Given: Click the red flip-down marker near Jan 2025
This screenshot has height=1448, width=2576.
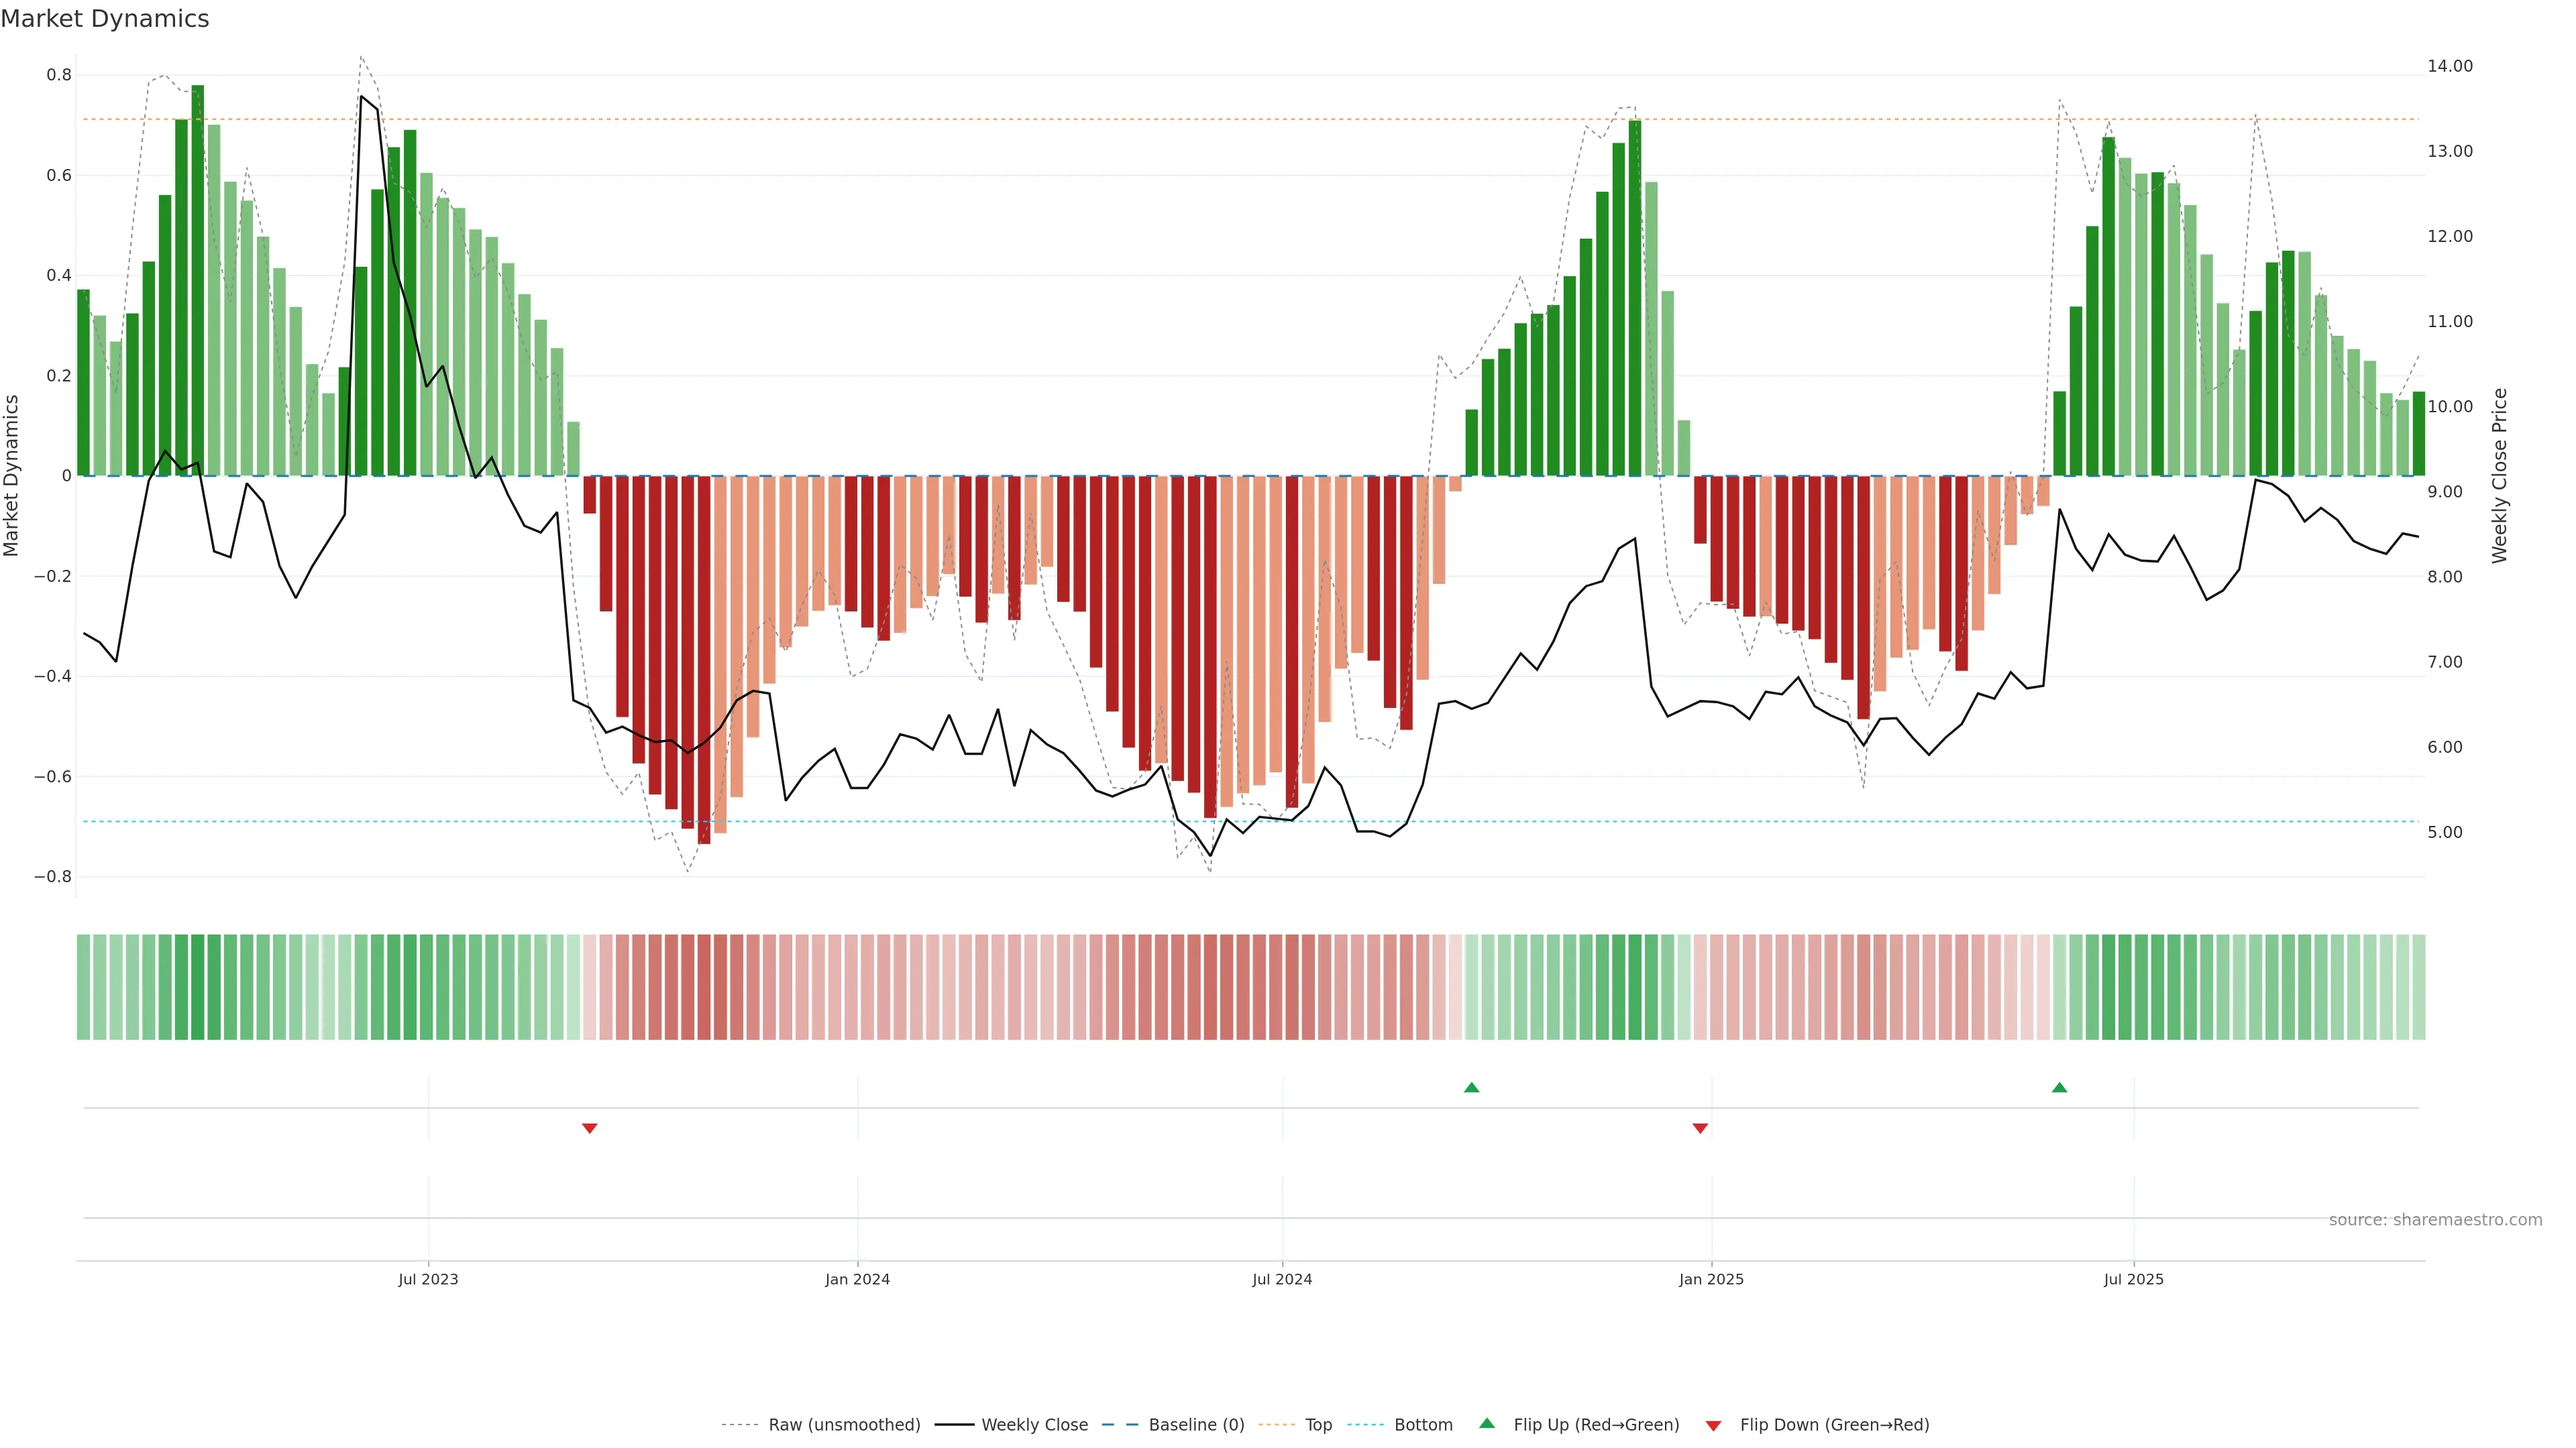Looking at the screenshot, I should [1700, 1128].
